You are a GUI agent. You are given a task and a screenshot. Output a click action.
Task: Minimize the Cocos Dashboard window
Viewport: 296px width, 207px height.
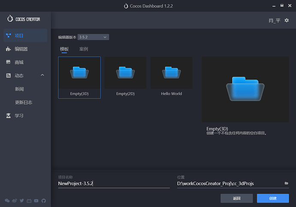click(x=274, y=6)
